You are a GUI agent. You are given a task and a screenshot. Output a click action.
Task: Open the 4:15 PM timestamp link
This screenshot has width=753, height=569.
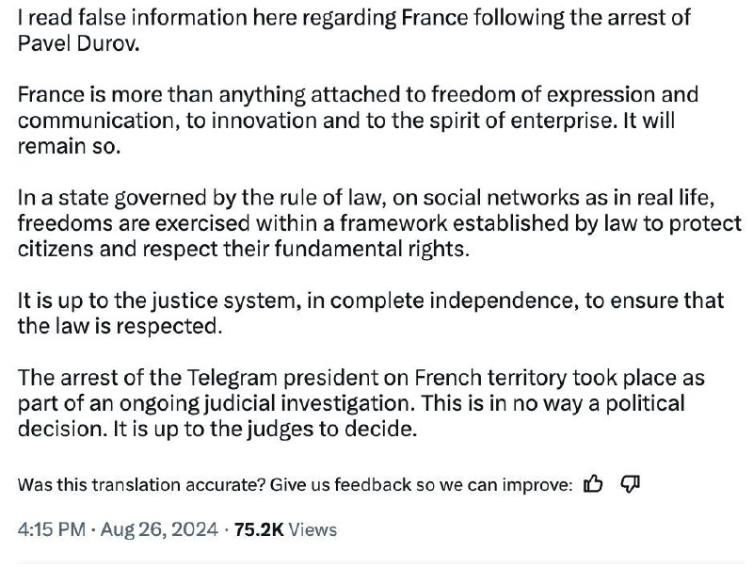[x=51, y=530]
